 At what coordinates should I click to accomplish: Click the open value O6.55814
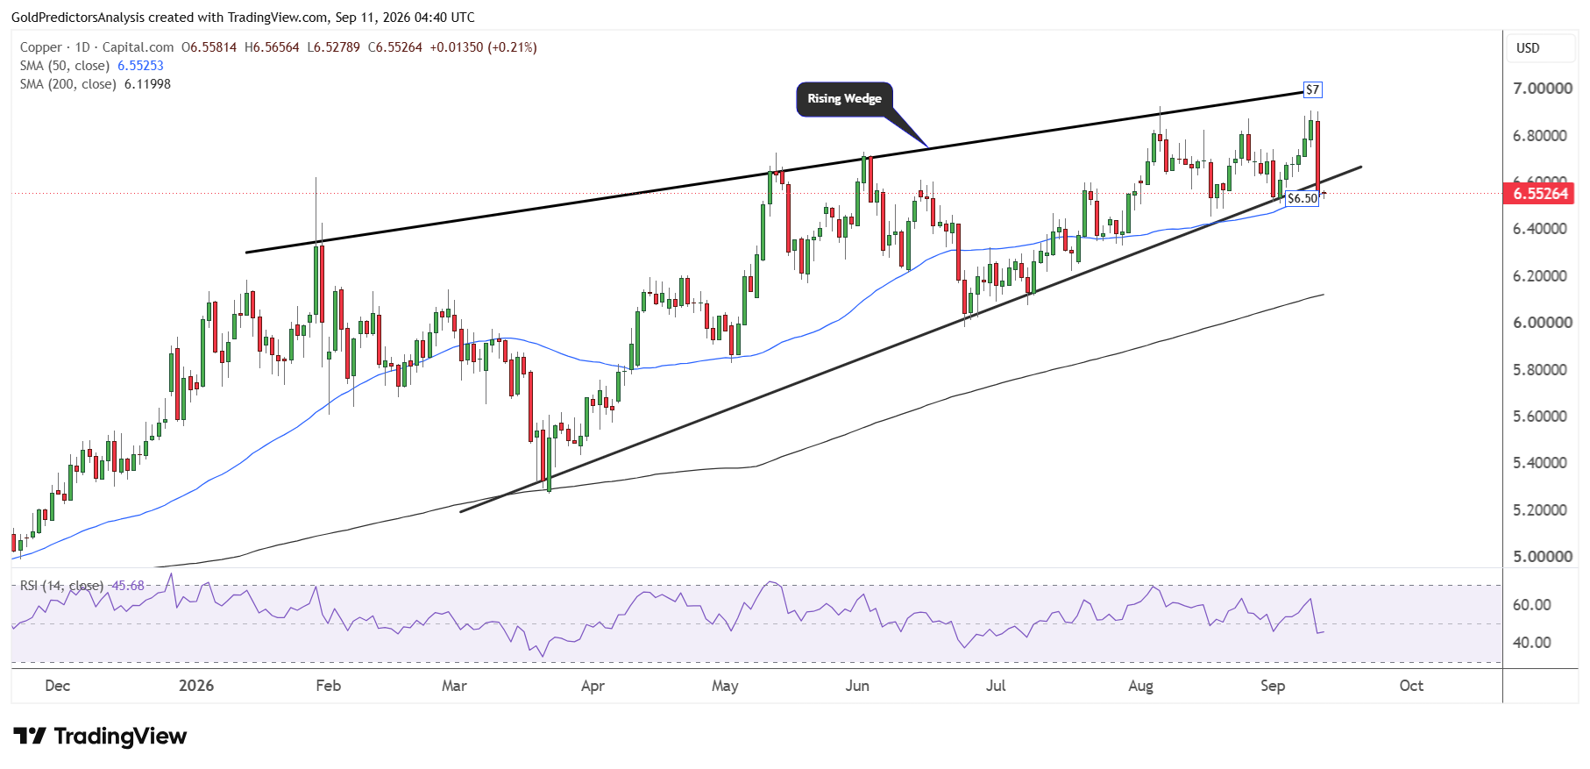(209, 47)
